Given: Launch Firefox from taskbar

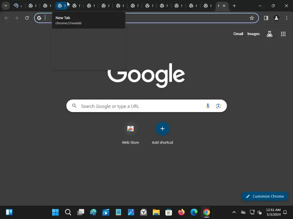Looking at the screenshot, I should point(181,212).
